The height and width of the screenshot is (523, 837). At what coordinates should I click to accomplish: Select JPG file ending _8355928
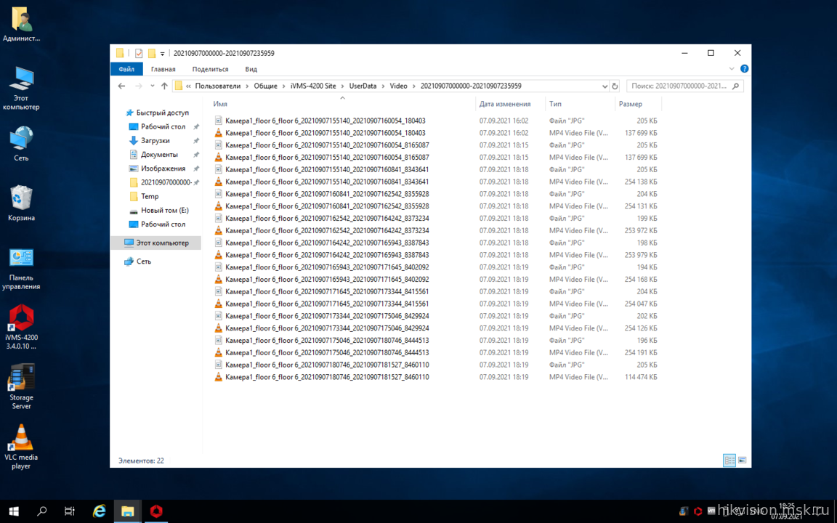pos(322,194)
